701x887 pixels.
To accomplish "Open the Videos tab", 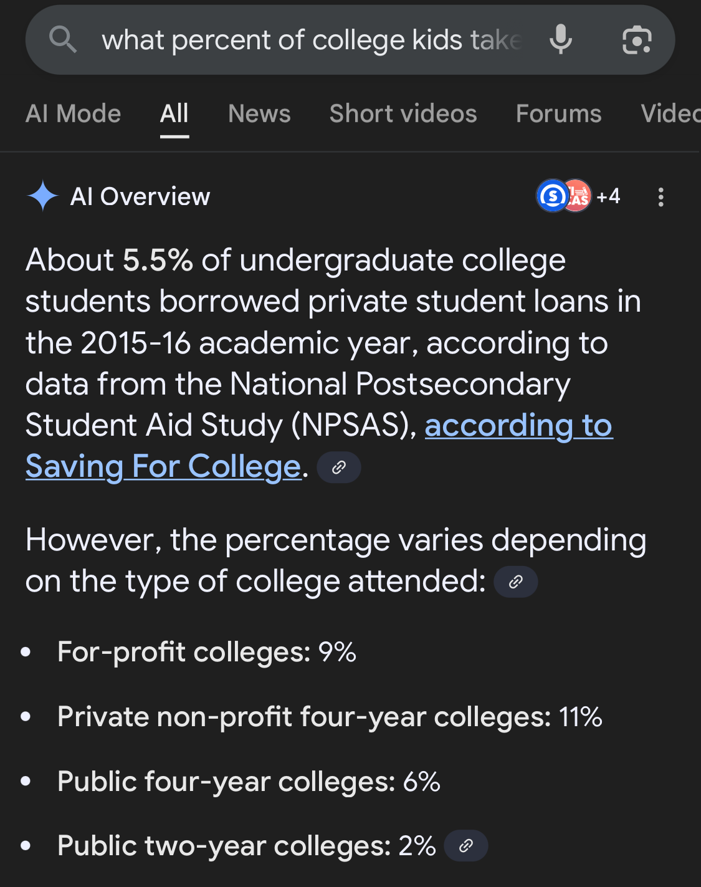I will click(670, 113).
